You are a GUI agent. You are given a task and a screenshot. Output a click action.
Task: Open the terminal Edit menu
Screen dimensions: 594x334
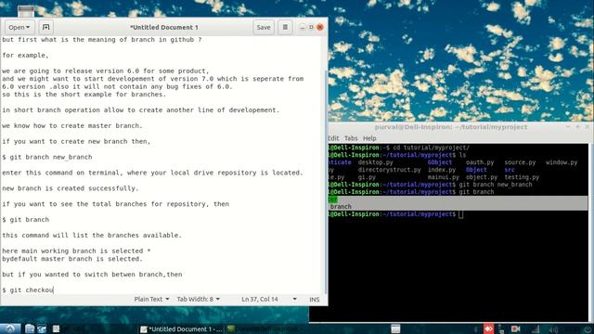pos(333,138)
